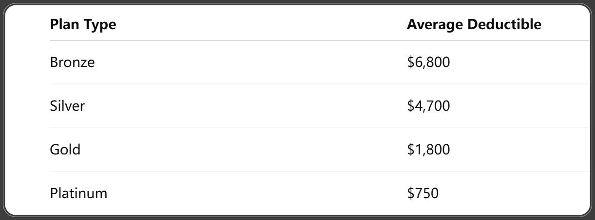The width and height of the screenshot is (595, 220).
Task: Click the Bronze plan cell
Action: (72, 62)
